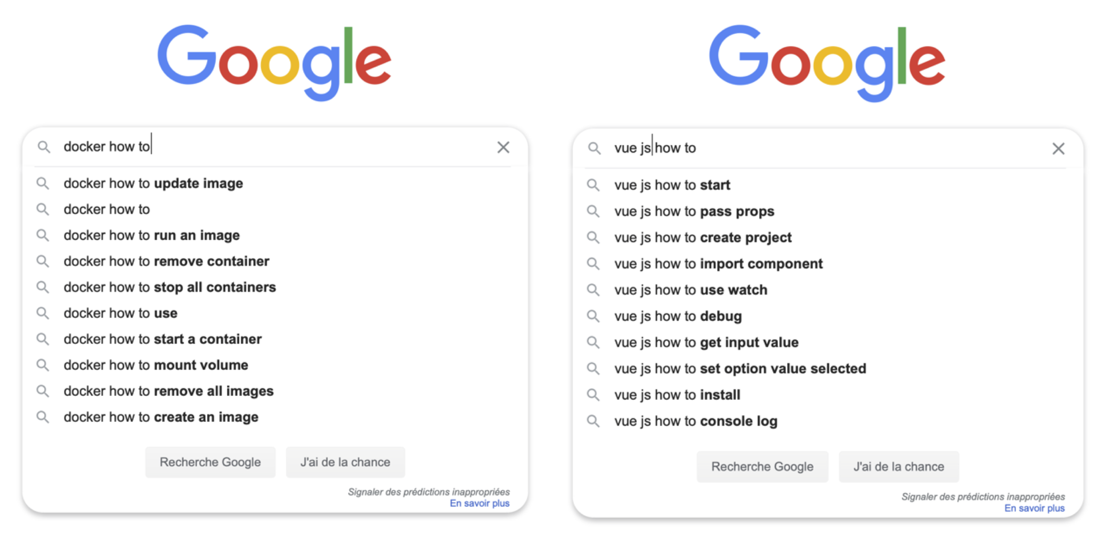The width and height of the screenshot is (1106, 537).
Task: Click magnifier icon beside 'vue js how to start'
Action: [593, 185]
